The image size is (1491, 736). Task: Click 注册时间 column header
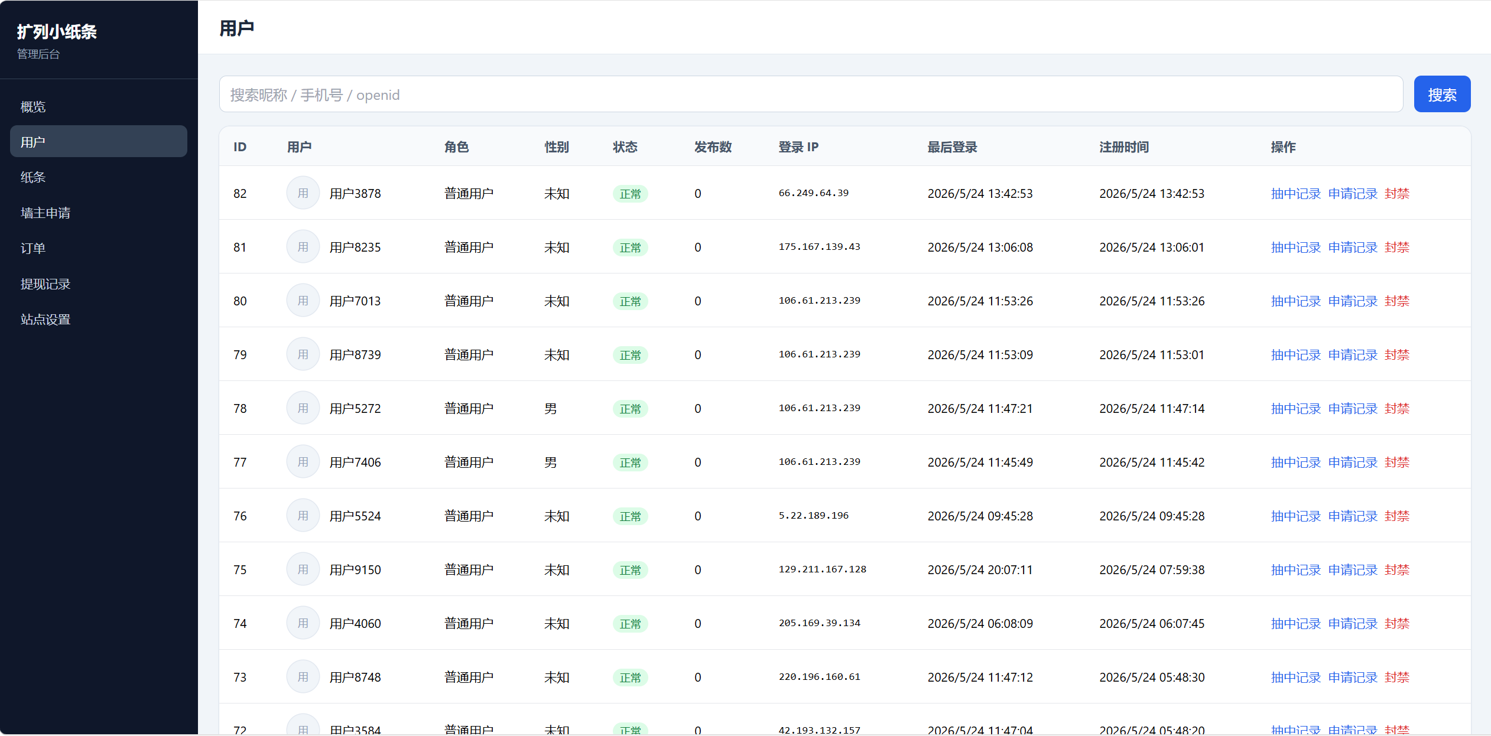coord(1124,147)
